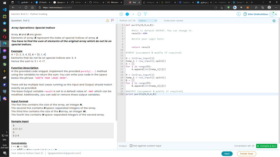Fold the for j loop block
Viewport: 280px width, 157px height.
(124, 83)
